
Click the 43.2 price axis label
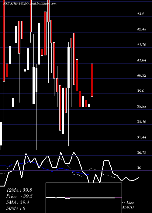coord(140,14)
